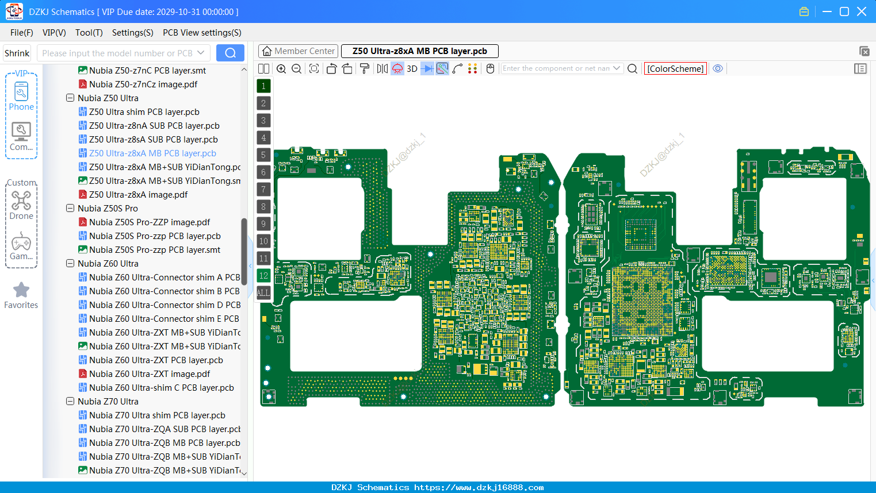Toggle the split view icon in PCB toolbar
This screenshot has width=876, height=493.
click(x=263, y=68)
